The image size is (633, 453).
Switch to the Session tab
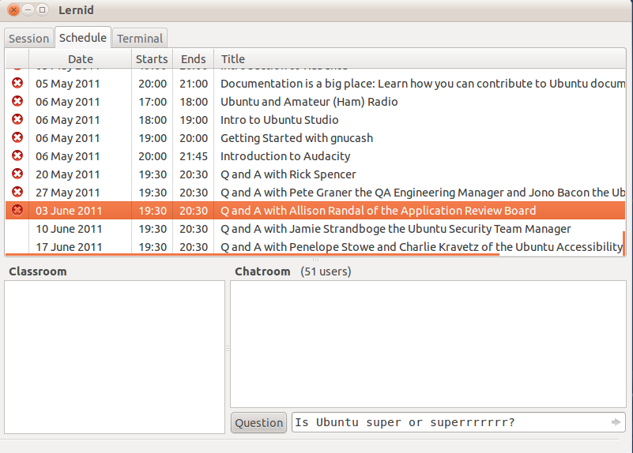pos(28,39)
